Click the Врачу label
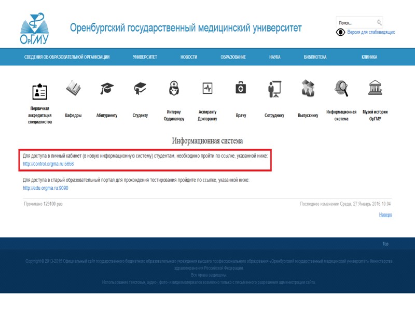This screenshot has width=415, height=311. tap(241, 115)
